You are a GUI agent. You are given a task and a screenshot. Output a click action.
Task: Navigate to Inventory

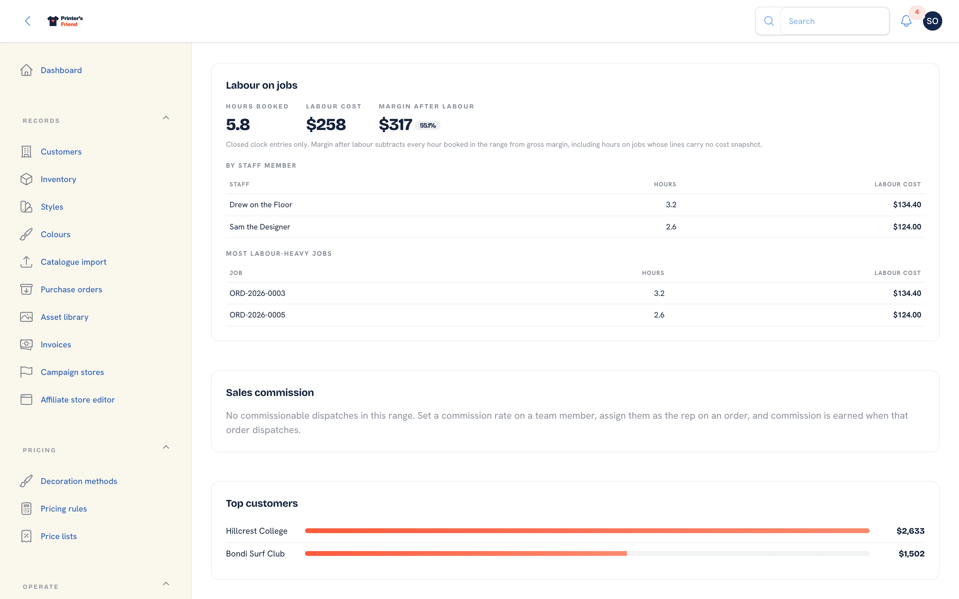click(58, 179)
